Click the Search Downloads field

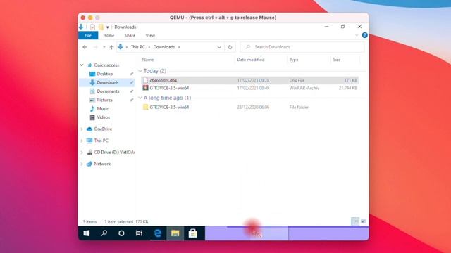pyautogui.click(x=302, y=47)
